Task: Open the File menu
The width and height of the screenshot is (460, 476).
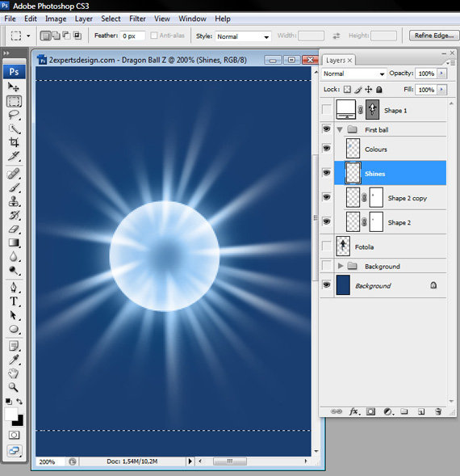Action: [10, 19]
